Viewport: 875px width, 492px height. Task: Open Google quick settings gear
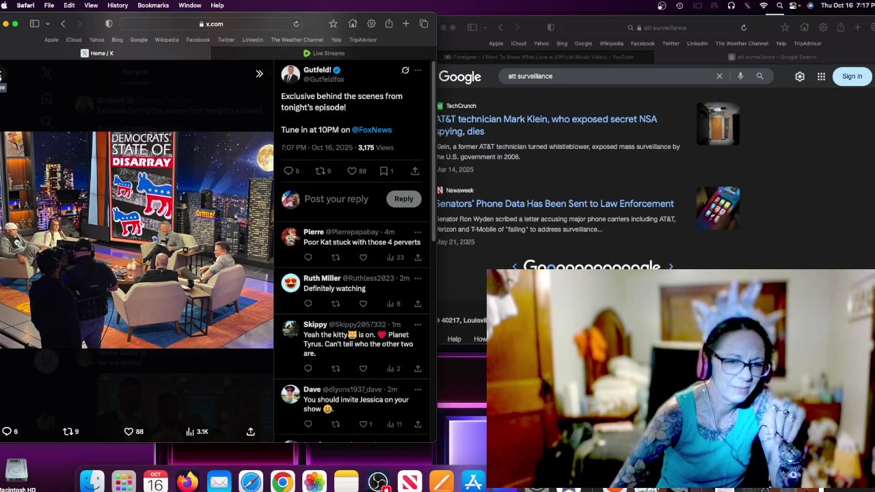click(x=800, y=77)
